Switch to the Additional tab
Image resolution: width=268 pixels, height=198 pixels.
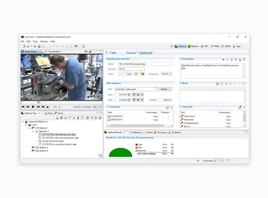pos(146,53)
